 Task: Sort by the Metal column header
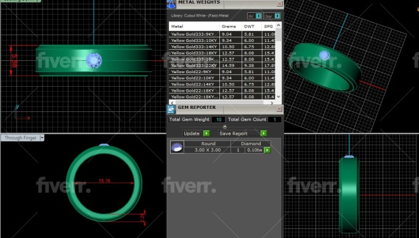[x=194, y=26]
